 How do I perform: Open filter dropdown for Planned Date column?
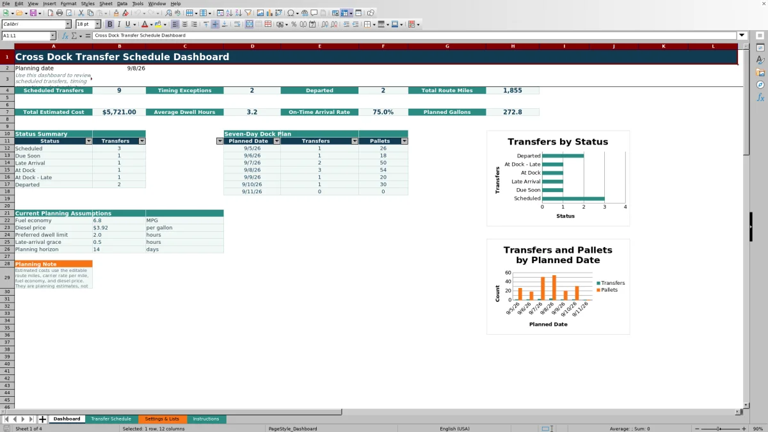(x=276, y=141)
